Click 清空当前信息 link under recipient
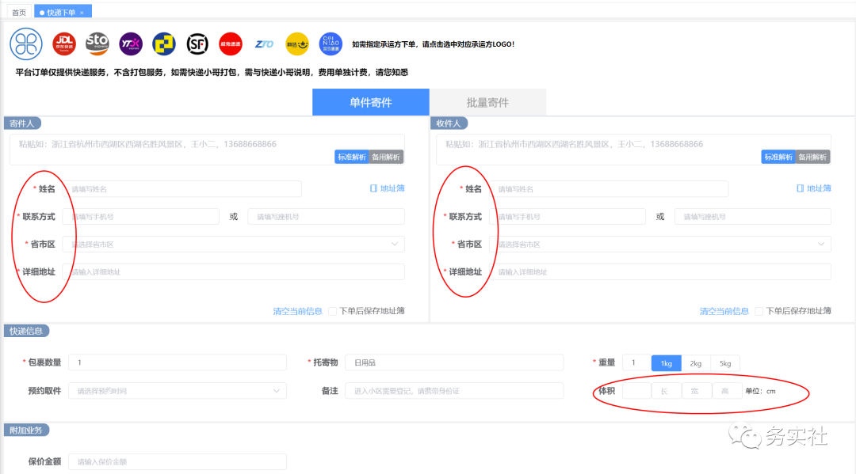The height and width of the screenshot is (474, 856). pyautogui.click(x=724, y=311)
